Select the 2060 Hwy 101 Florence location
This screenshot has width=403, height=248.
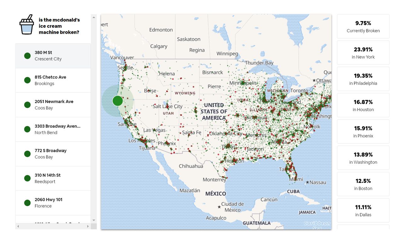click(x=53, y=203)
